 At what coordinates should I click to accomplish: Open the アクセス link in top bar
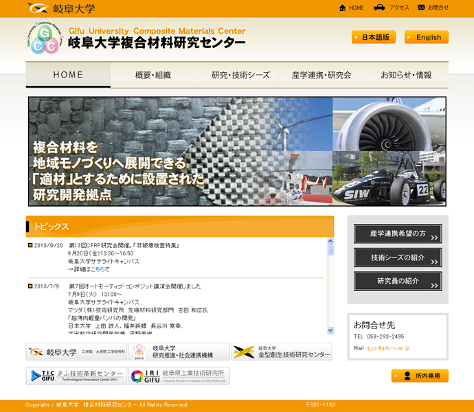[399, 8]
